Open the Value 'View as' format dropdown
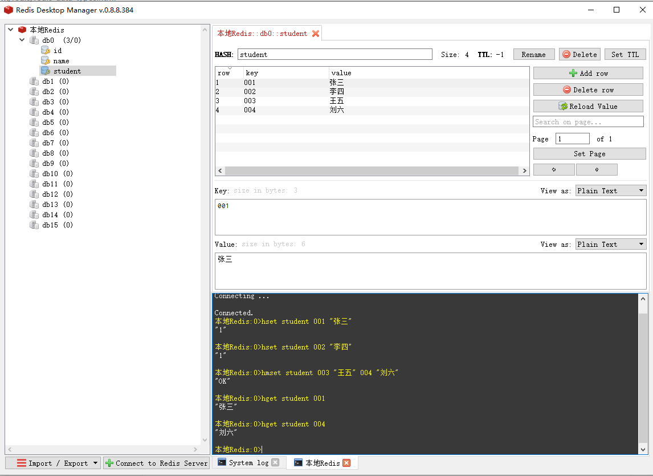The width and height of the screenshot is (653, 476). (610, 244)
